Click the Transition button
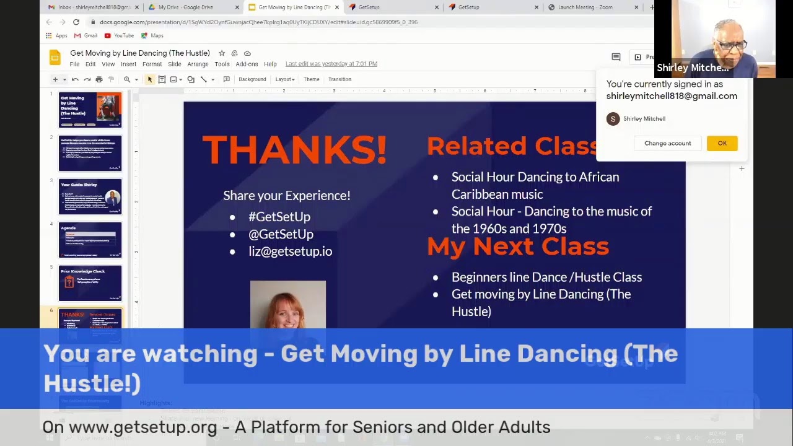Image resolution: width=793 pixels, height=446 pixels. (340, 79)
